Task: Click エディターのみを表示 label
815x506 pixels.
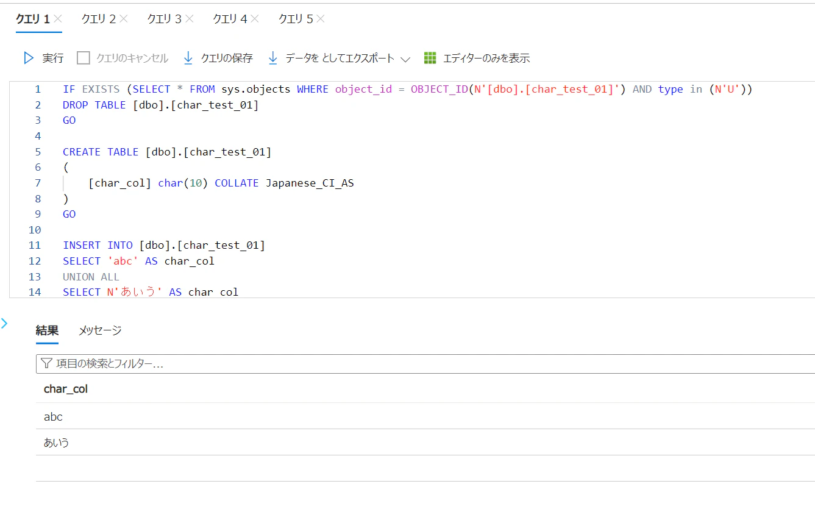Action: (x=486, y=59)
